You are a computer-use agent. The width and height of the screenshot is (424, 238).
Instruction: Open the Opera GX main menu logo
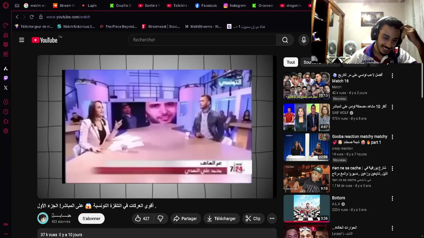(6, 6)
